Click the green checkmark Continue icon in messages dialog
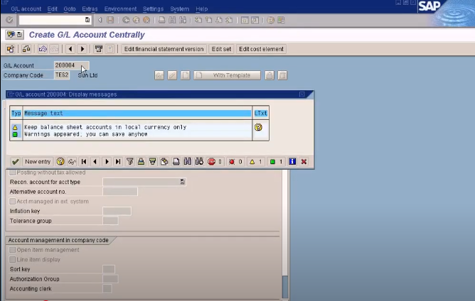The height and width of the screenshot is (301, 475). tap(15, 162)
